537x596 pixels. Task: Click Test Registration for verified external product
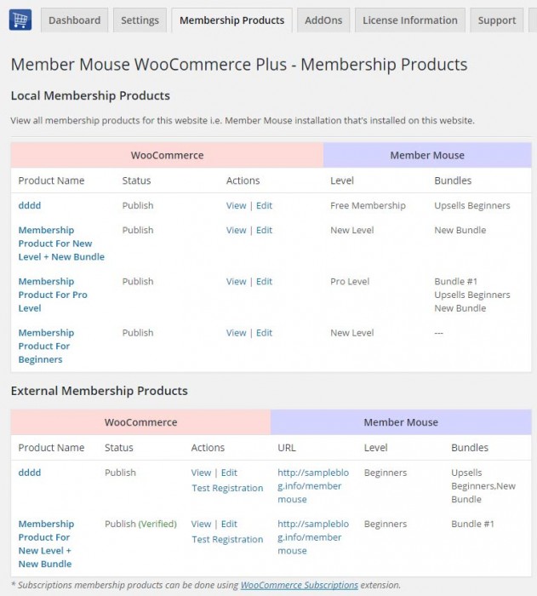(227, 539)
